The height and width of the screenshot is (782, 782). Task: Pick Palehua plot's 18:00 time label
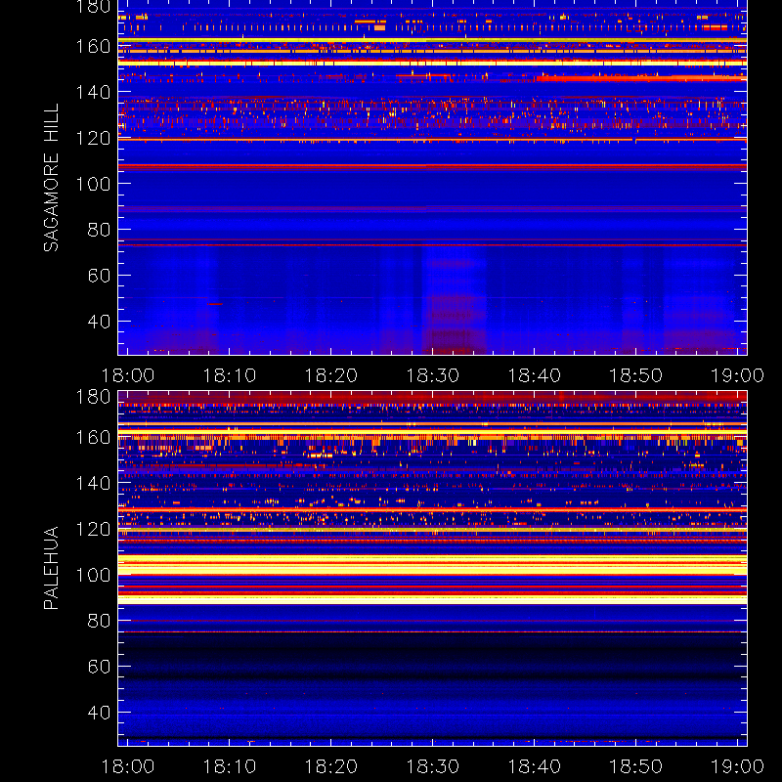click(128, 766)
